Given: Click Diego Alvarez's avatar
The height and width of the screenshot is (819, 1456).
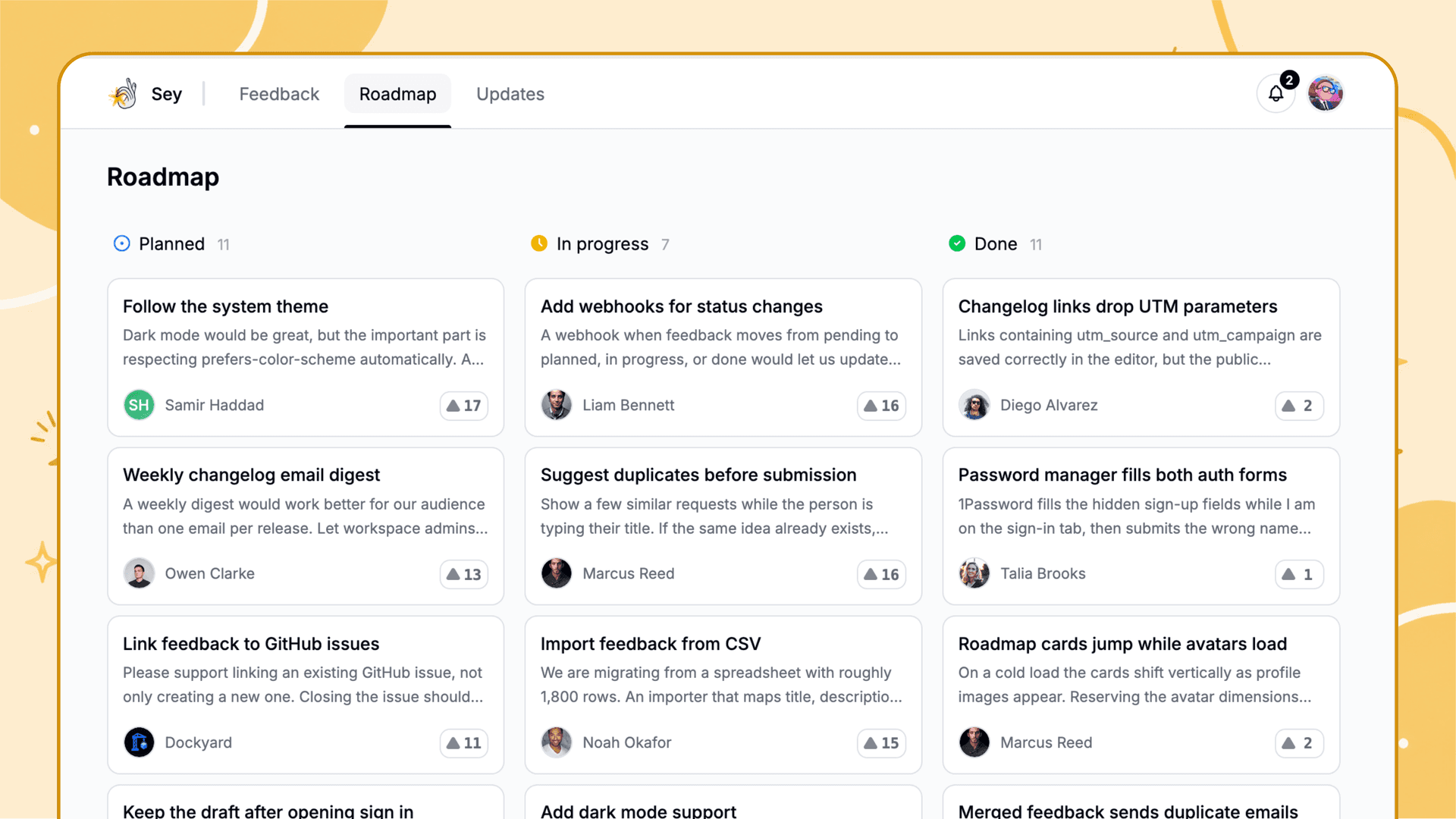Looking at the screenshot, I should (x=974, y=405).
